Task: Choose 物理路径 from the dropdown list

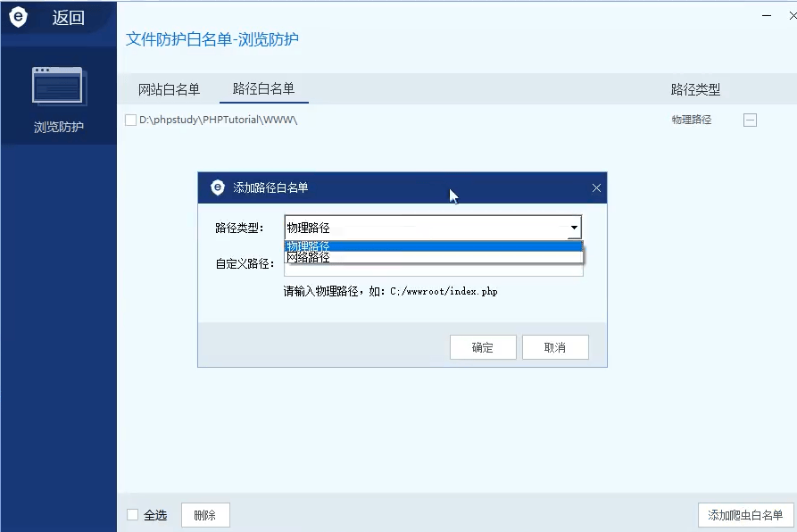Action: [x=433, y=246]
